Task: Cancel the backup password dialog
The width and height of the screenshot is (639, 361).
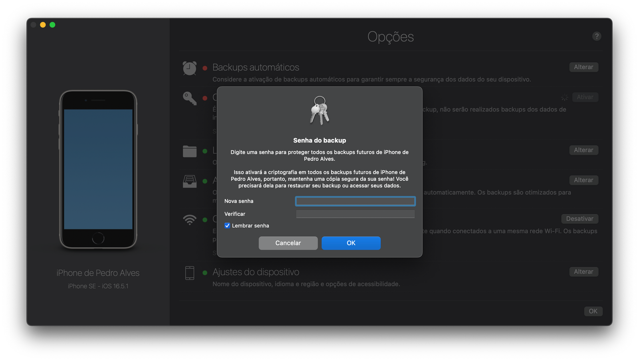Action: [x=288, y=243]
